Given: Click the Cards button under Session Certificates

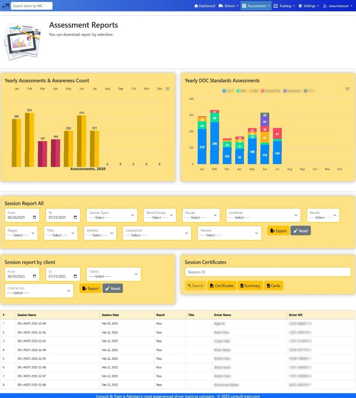Looking at the screenshot, I should (274, 286).
